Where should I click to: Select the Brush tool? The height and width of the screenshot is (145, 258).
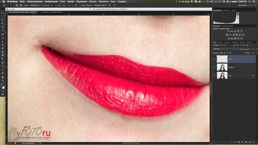[x=2, y=38]
